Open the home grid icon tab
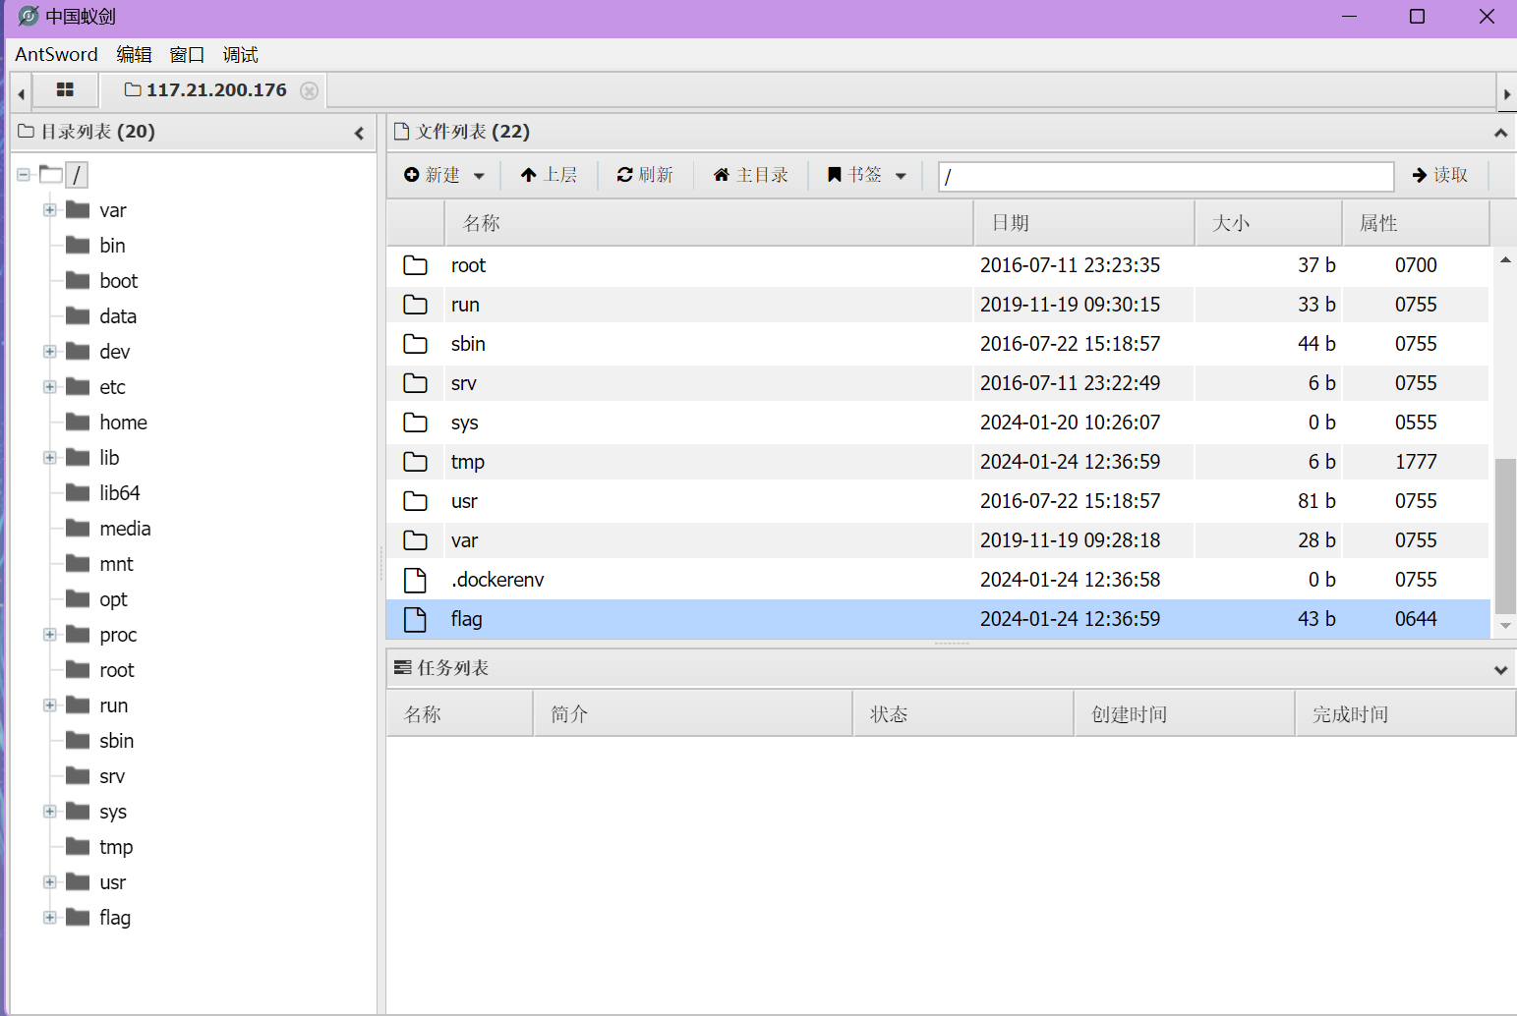 coord(65,90)
